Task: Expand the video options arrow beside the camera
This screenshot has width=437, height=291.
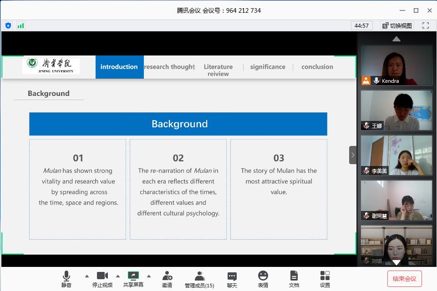Action: (118, 276)
